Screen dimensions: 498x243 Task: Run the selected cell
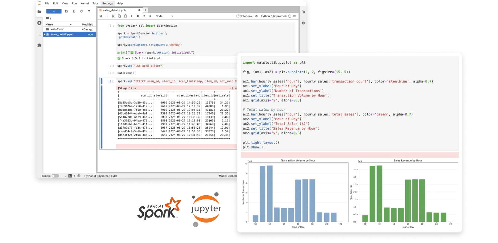132,16
